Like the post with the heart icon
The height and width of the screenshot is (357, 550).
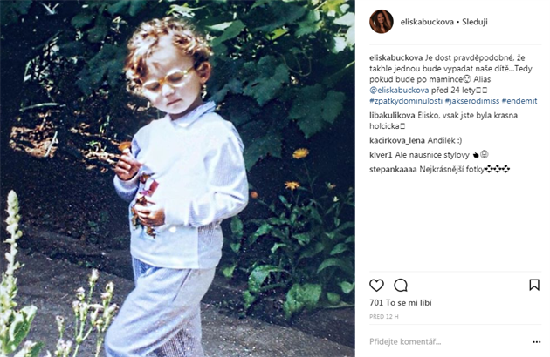(x=376, y=286)
